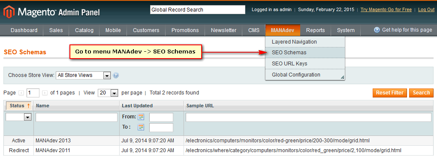The height and width of the screenshot is (159, 437).
Task: Click the MANAdev 2013 row name
Action: click(53, 141)
